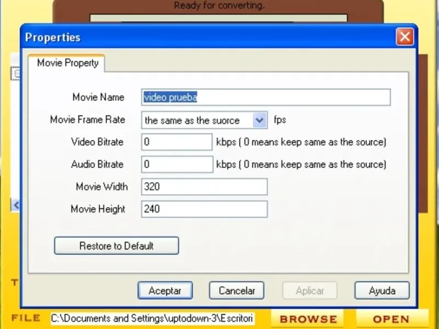Screen dimensions: 439x329
Task: Click the Properties title bar text
Action: [x=53, y=37]
